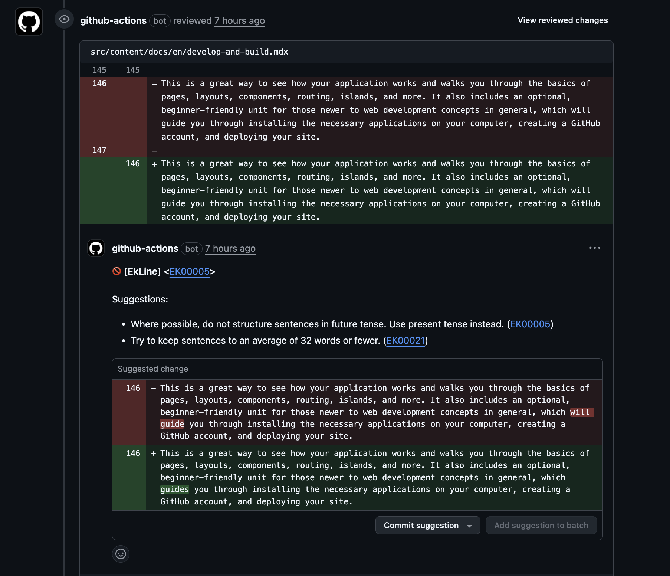
Task: Click the red prohibited EkLine severity icon
Action: pyautogui.click(x=116, y=271)
